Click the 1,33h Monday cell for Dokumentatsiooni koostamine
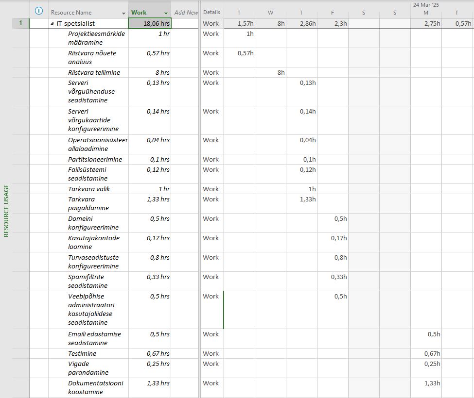 pos(426,383)
